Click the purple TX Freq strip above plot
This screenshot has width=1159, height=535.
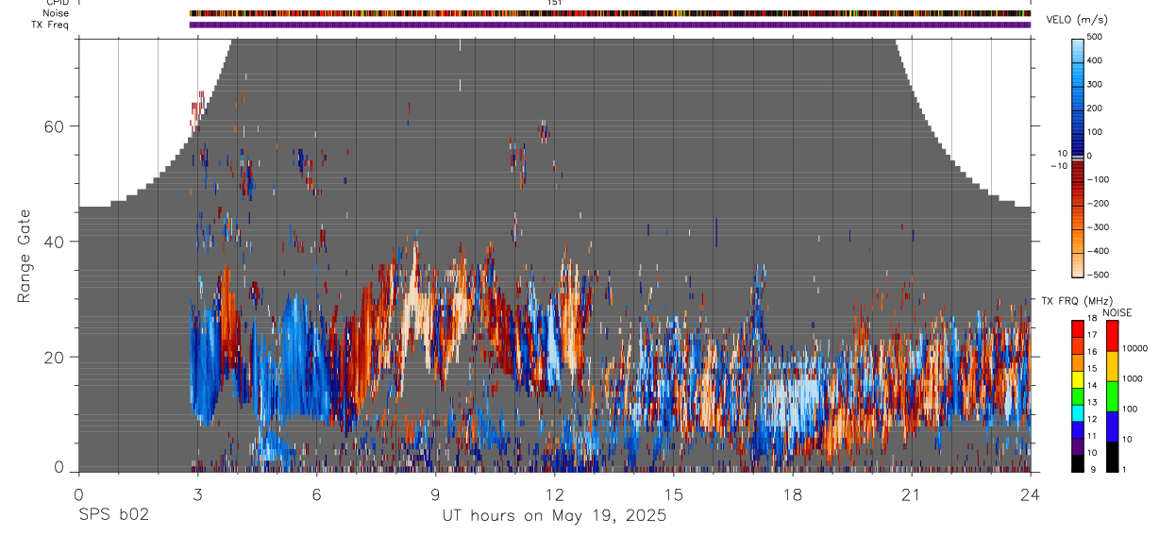click(610, 25)
